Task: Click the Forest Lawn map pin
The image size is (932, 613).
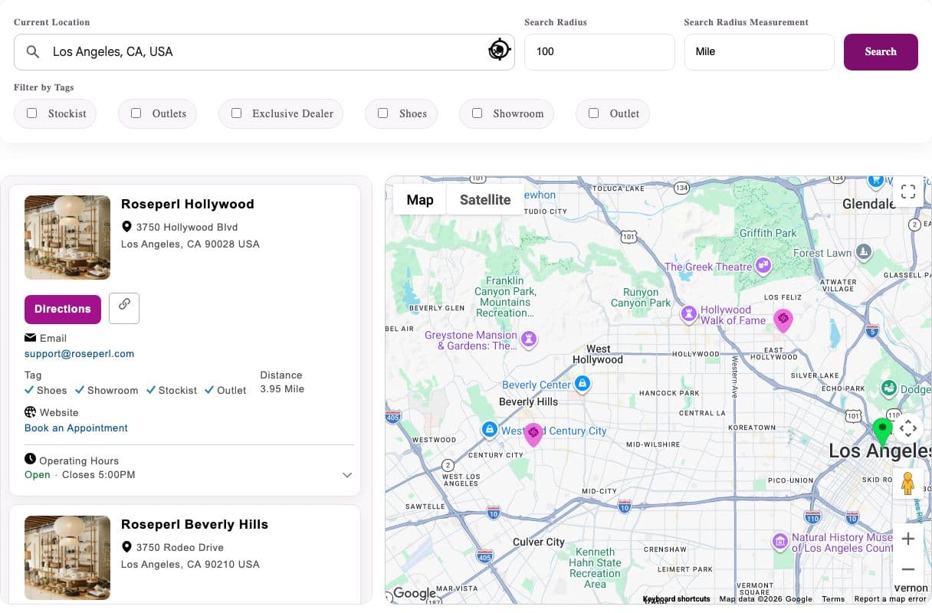Action: click(x=864, y=251)
